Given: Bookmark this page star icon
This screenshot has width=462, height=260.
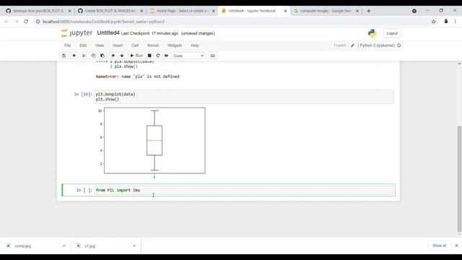Looking at the screenshot, I should click(434, 22).
